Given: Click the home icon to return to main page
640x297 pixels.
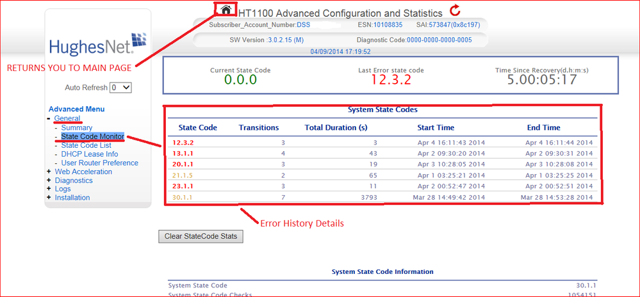Looking at the screenshot, I should (226, 10).
